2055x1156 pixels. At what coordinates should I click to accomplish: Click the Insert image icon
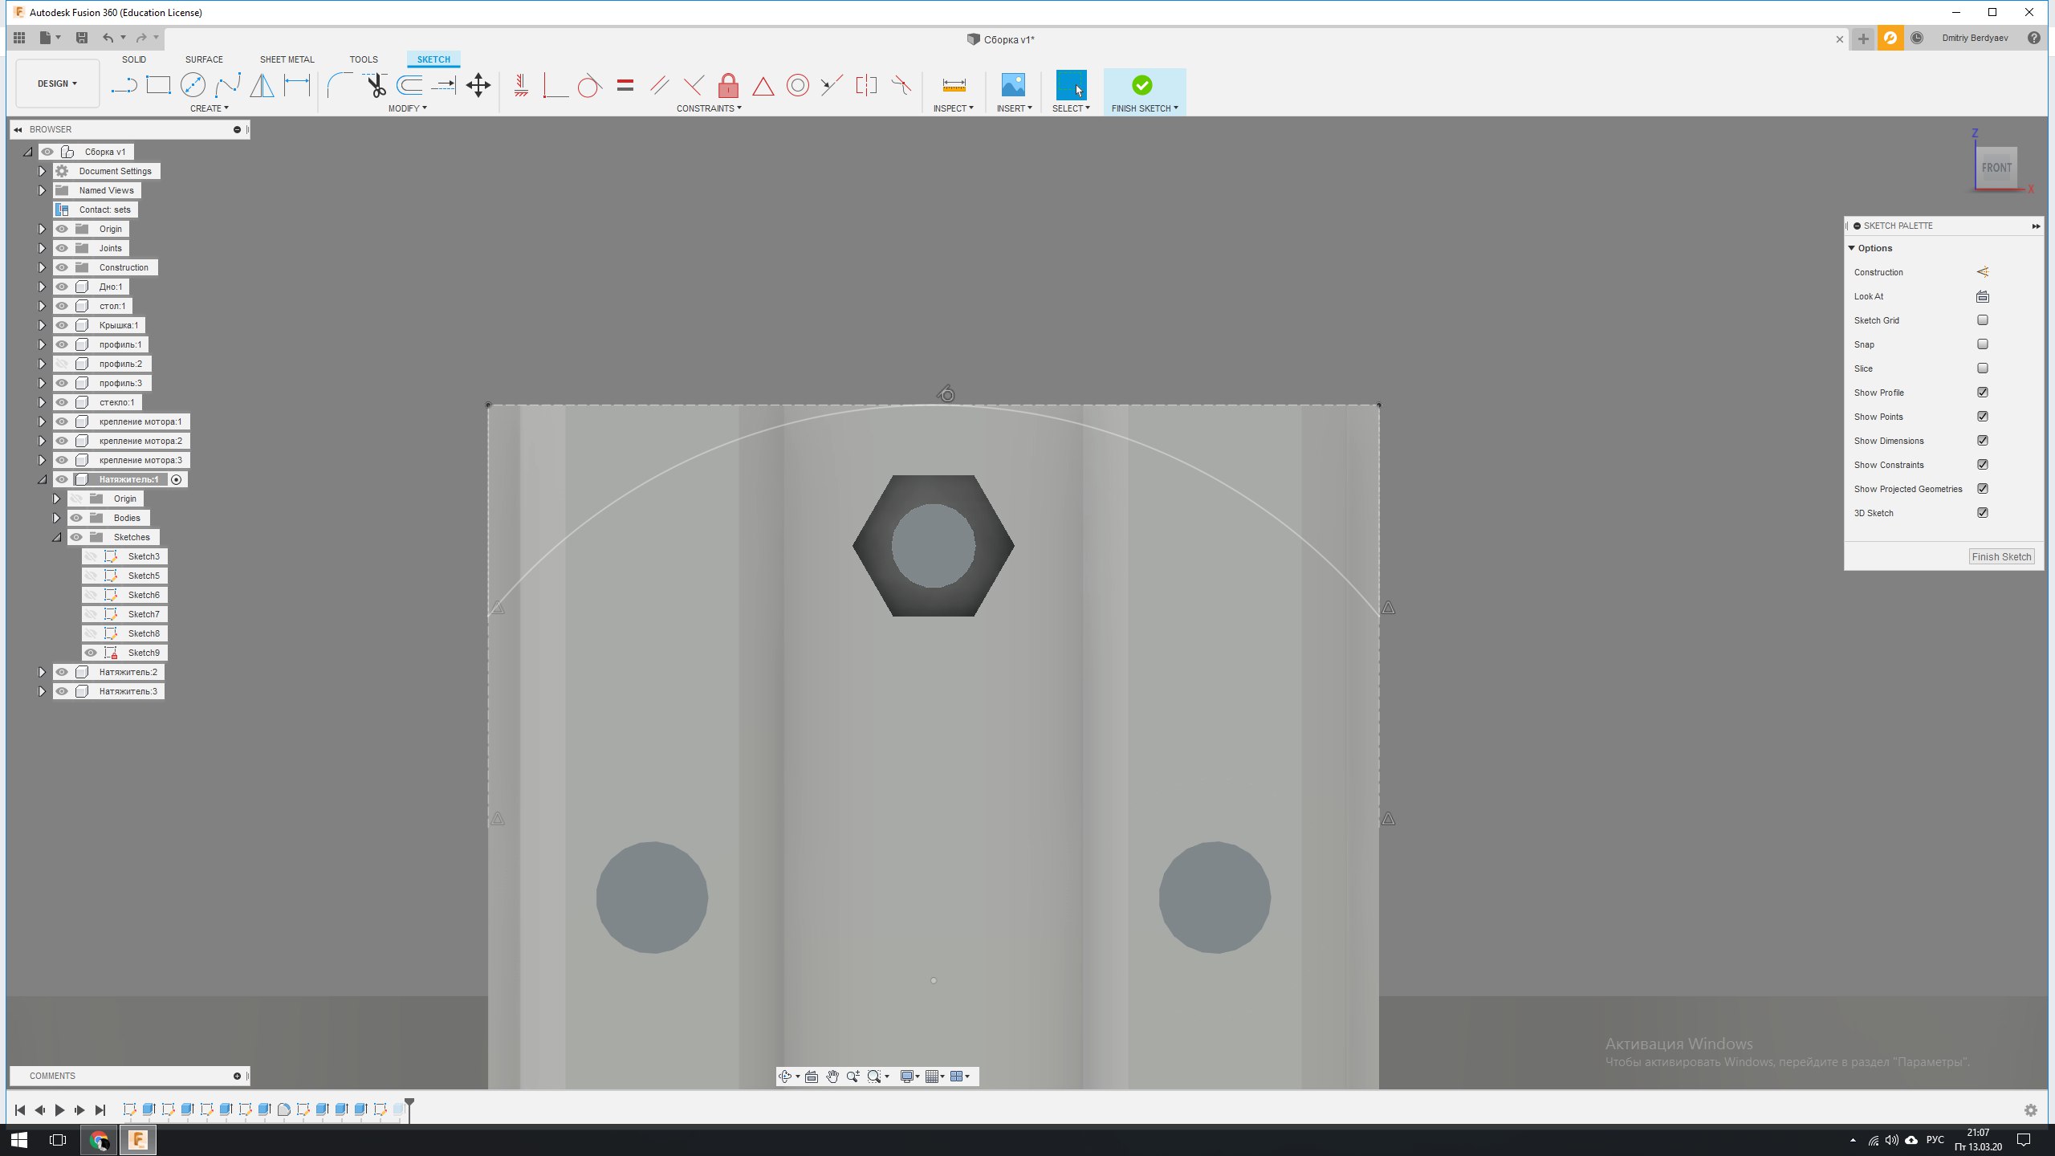pyautogui.click(x=1013, y=85)
